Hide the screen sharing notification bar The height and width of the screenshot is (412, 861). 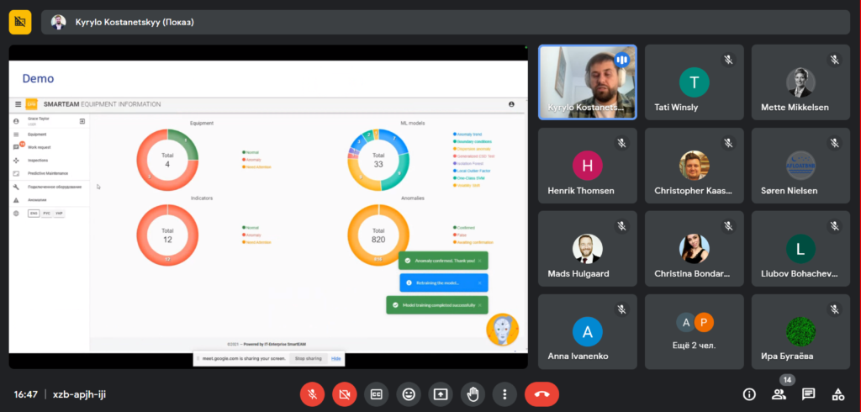pos(336,358)
